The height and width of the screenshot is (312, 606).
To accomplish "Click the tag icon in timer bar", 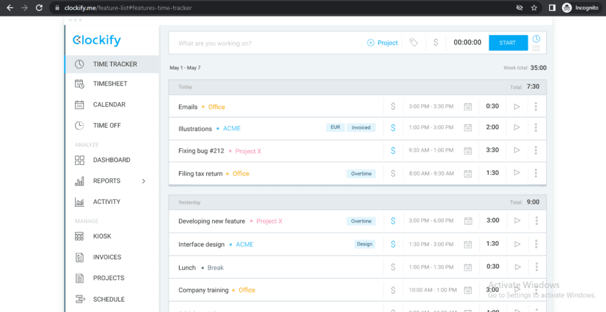I will [x=414, y=43].
